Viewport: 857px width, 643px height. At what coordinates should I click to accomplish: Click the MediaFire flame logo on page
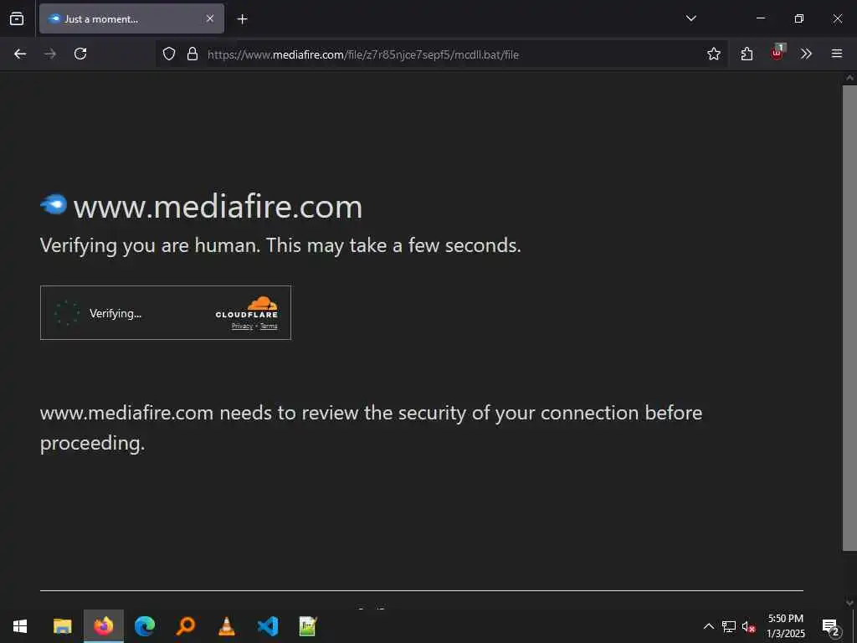tap(54, 204)
